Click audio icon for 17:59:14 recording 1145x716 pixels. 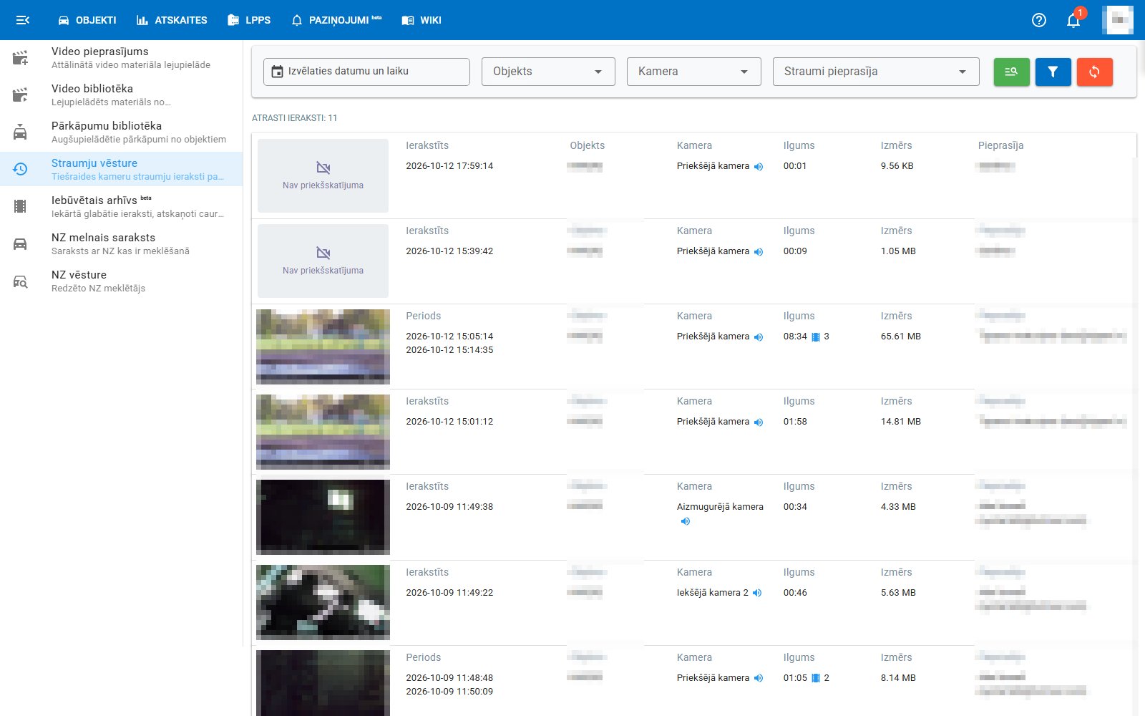(759, 167)
